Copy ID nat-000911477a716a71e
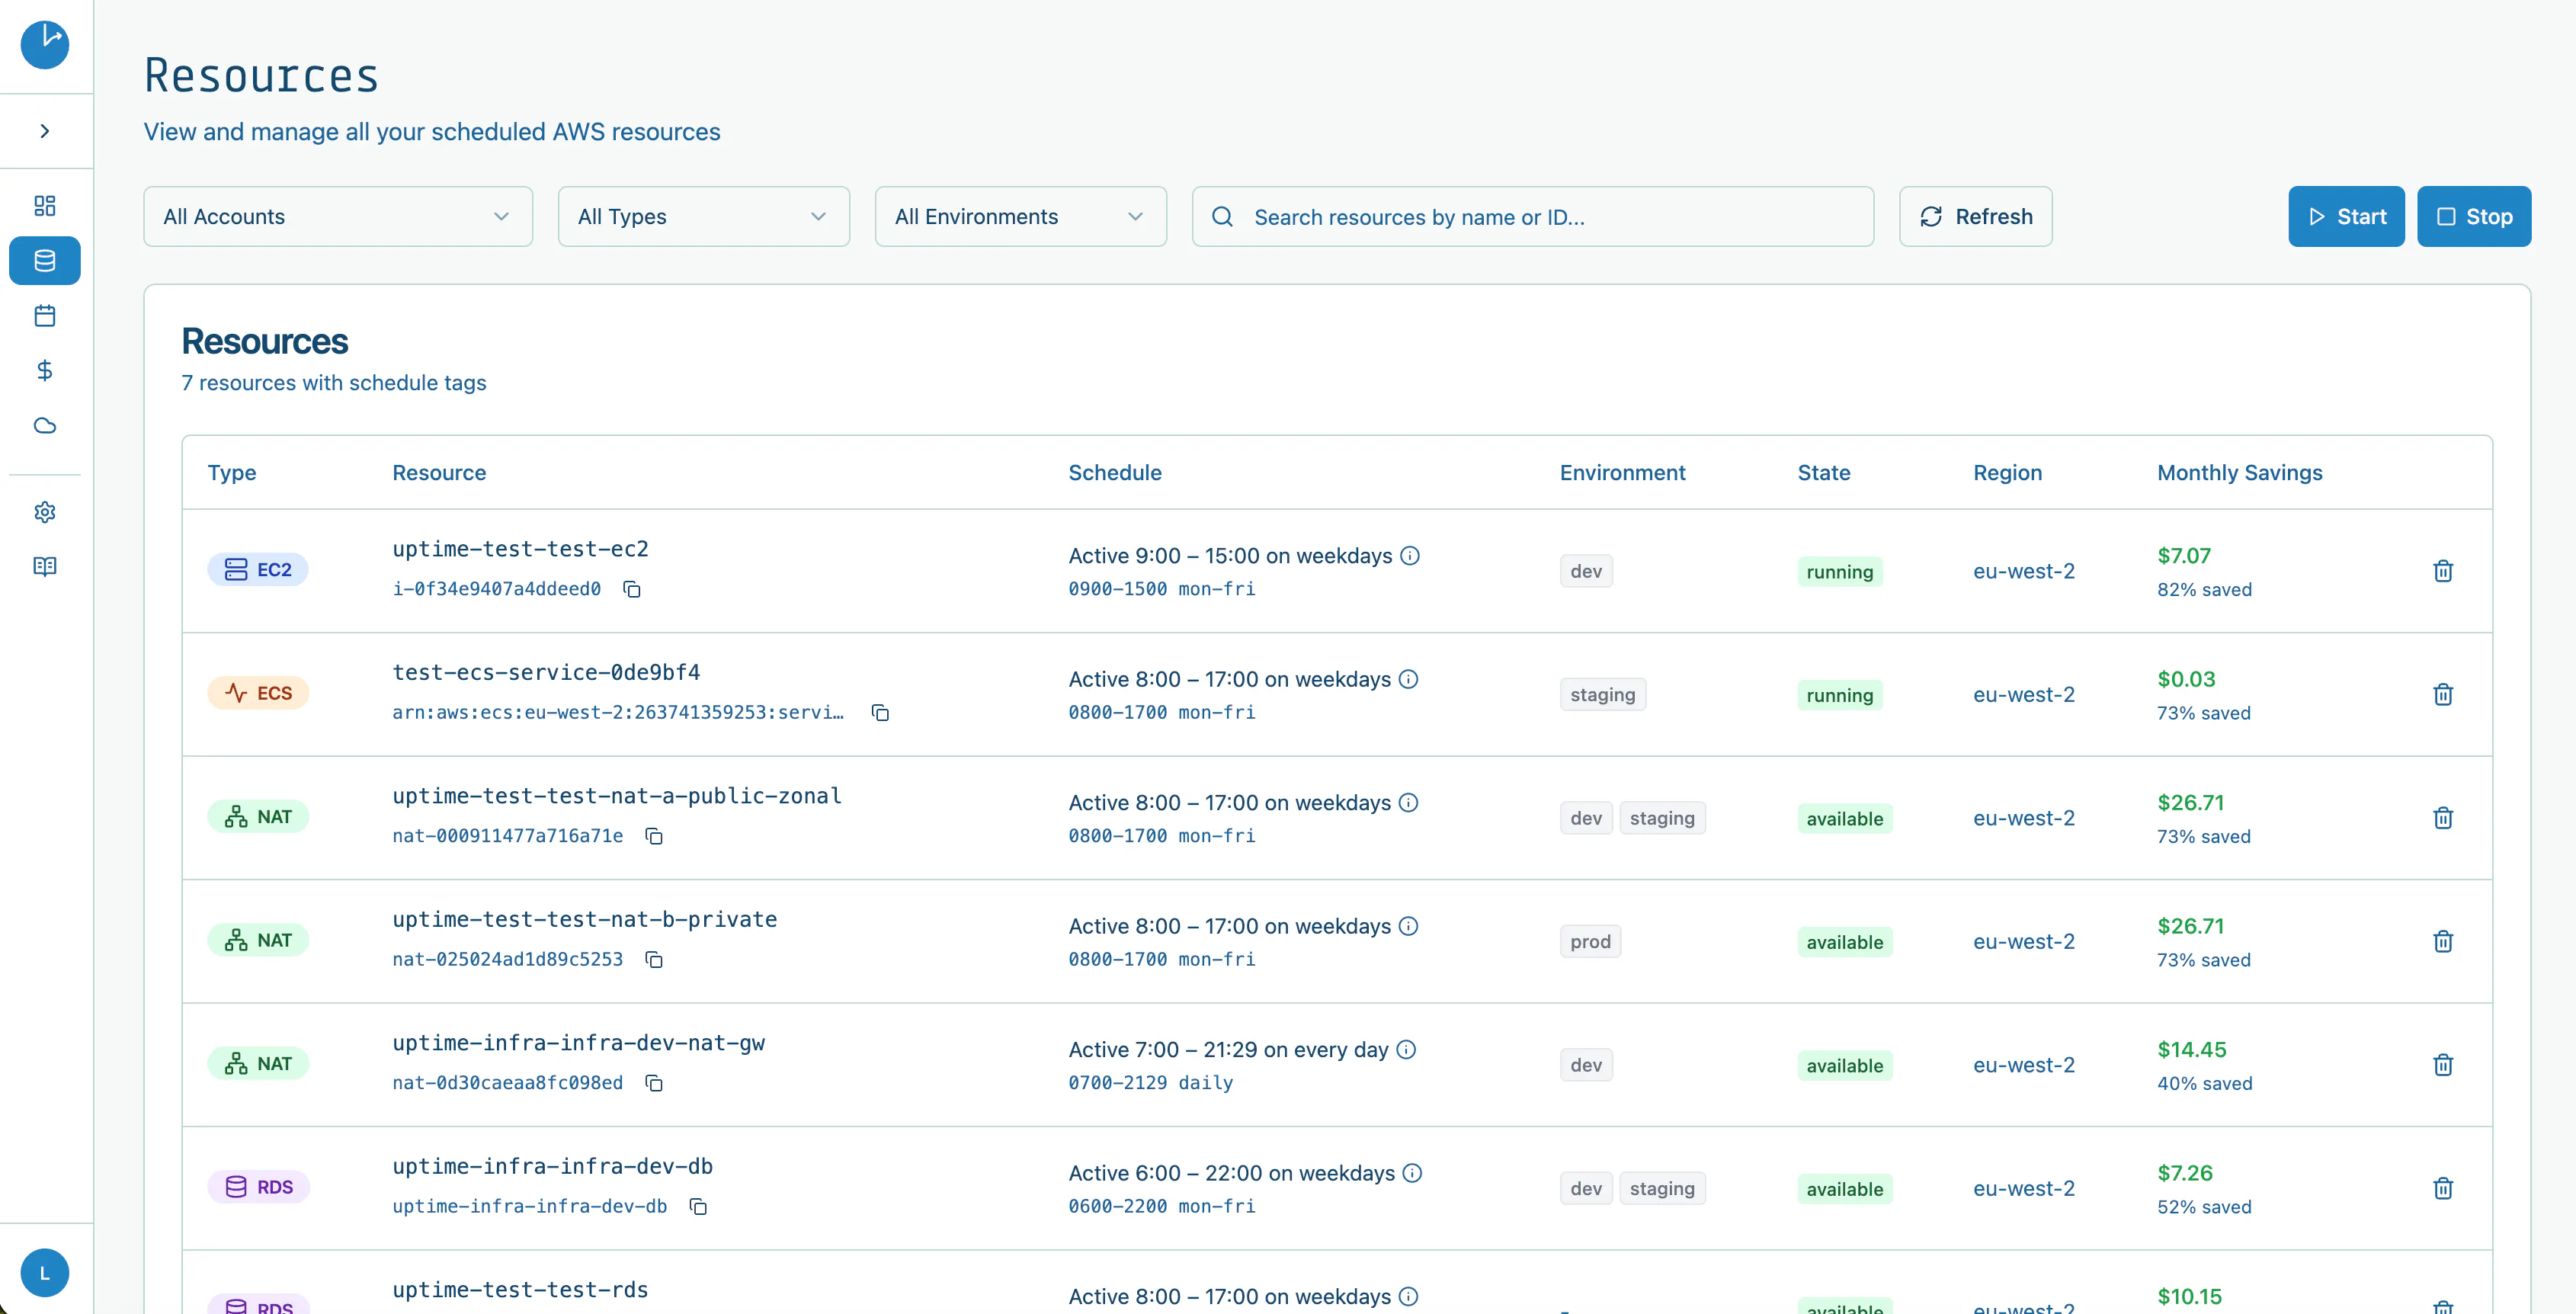 pos(654,836)
